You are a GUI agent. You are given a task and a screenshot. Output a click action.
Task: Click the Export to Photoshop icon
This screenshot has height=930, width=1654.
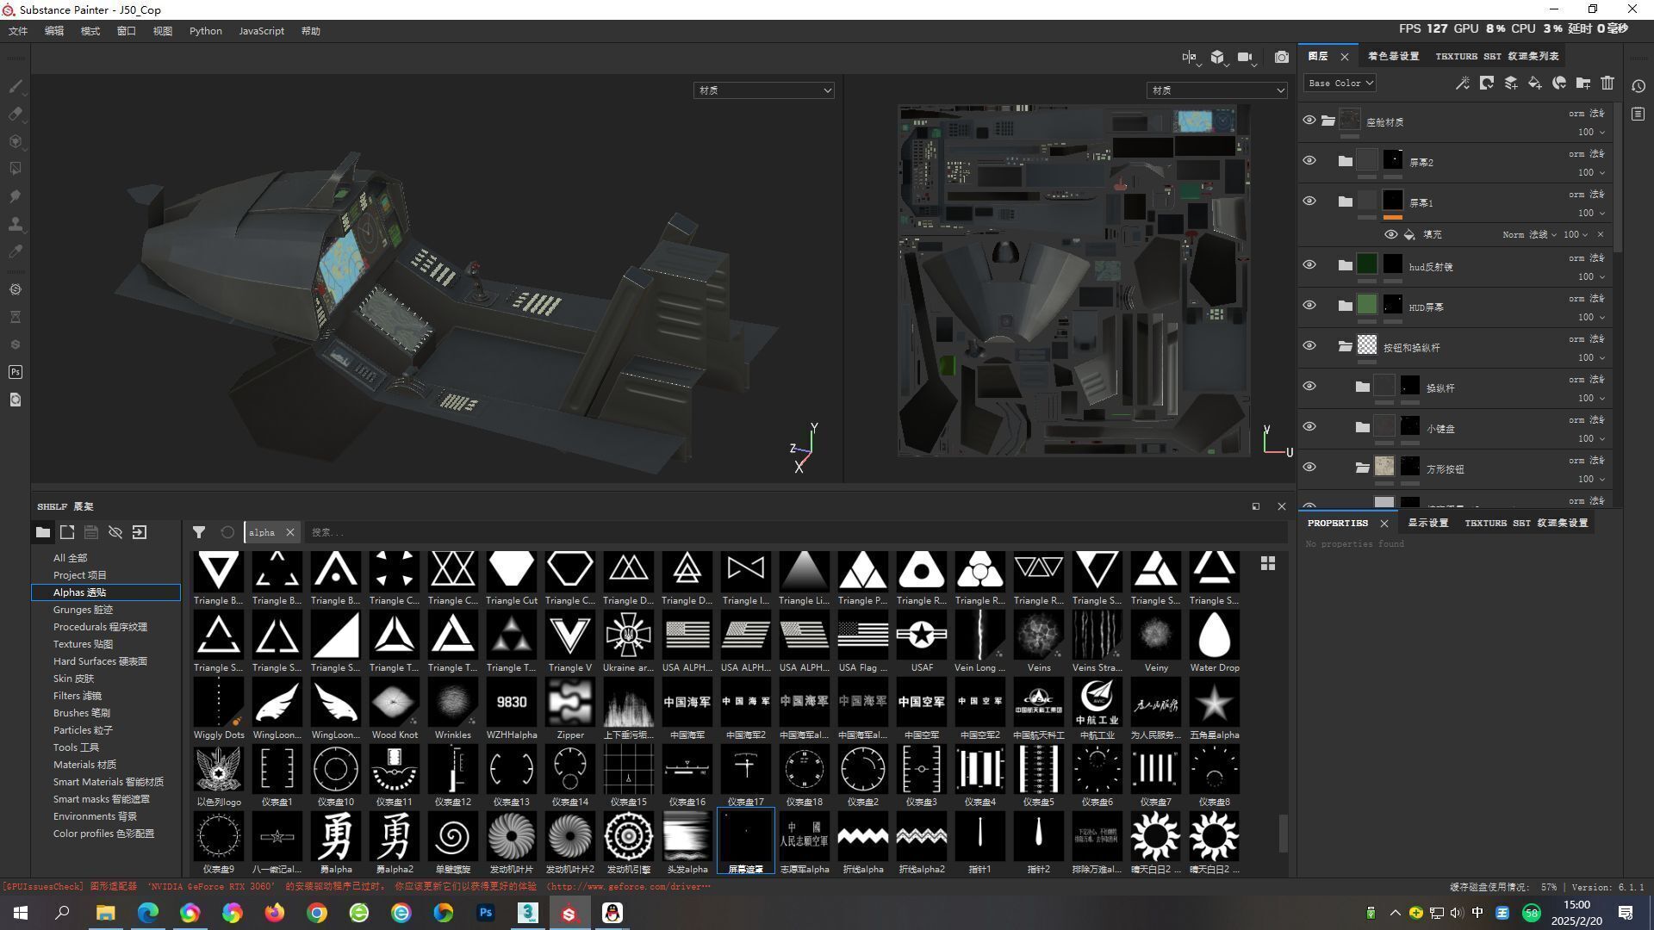(x=16, y=372)
